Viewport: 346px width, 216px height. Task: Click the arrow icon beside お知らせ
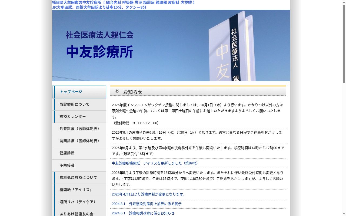click(117, 91)
